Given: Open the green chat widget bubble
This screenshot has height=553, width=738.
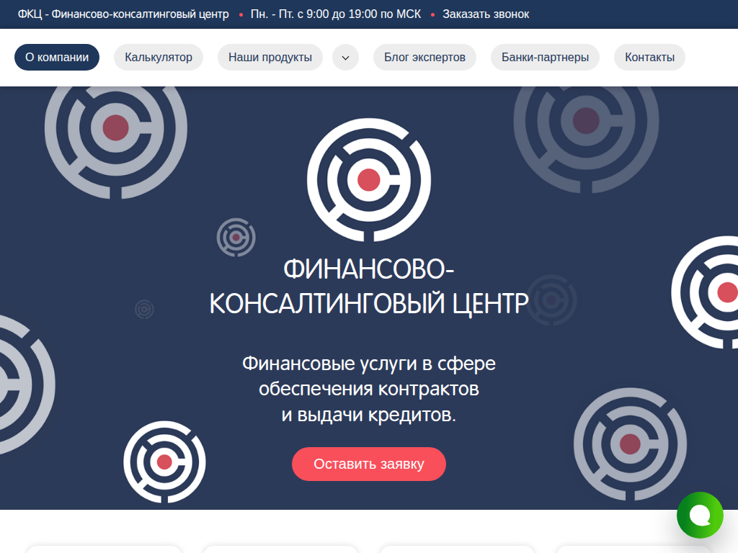Looking at the screenshot, I should [x=700, y=515].
